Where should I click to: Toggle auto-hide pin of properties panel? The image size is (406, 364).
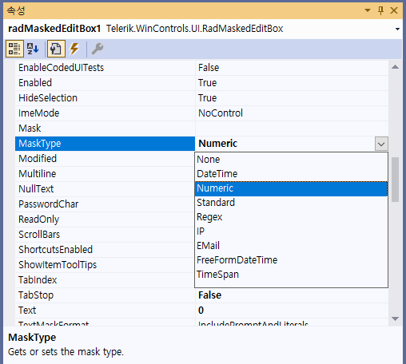pos(380,10)
